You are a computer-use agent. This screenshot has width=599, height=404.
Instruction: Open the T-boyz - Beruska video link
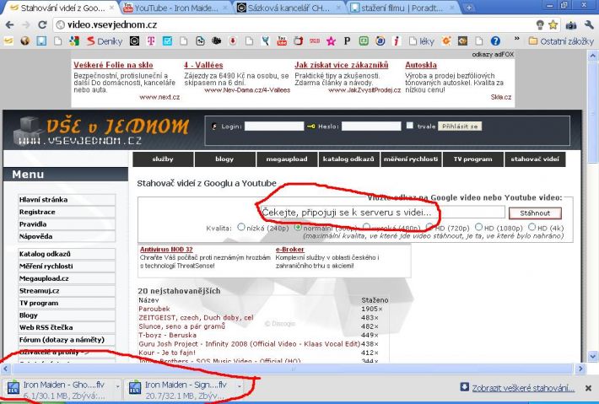click(x=167, y=335)
